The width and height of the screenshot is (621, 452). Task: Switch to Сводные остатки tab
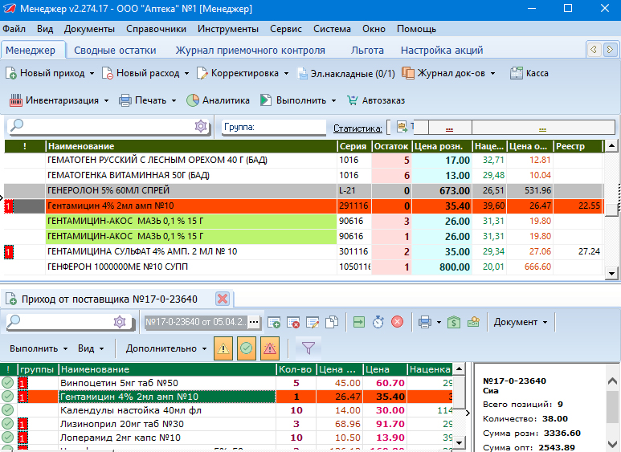(114, 50)
